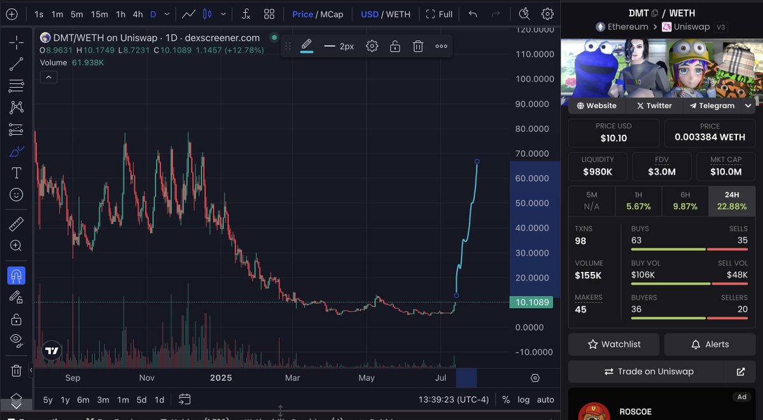Select the 4h timeframe
The width and height of the screenshot is (763, 420).
tap(138, 14)
